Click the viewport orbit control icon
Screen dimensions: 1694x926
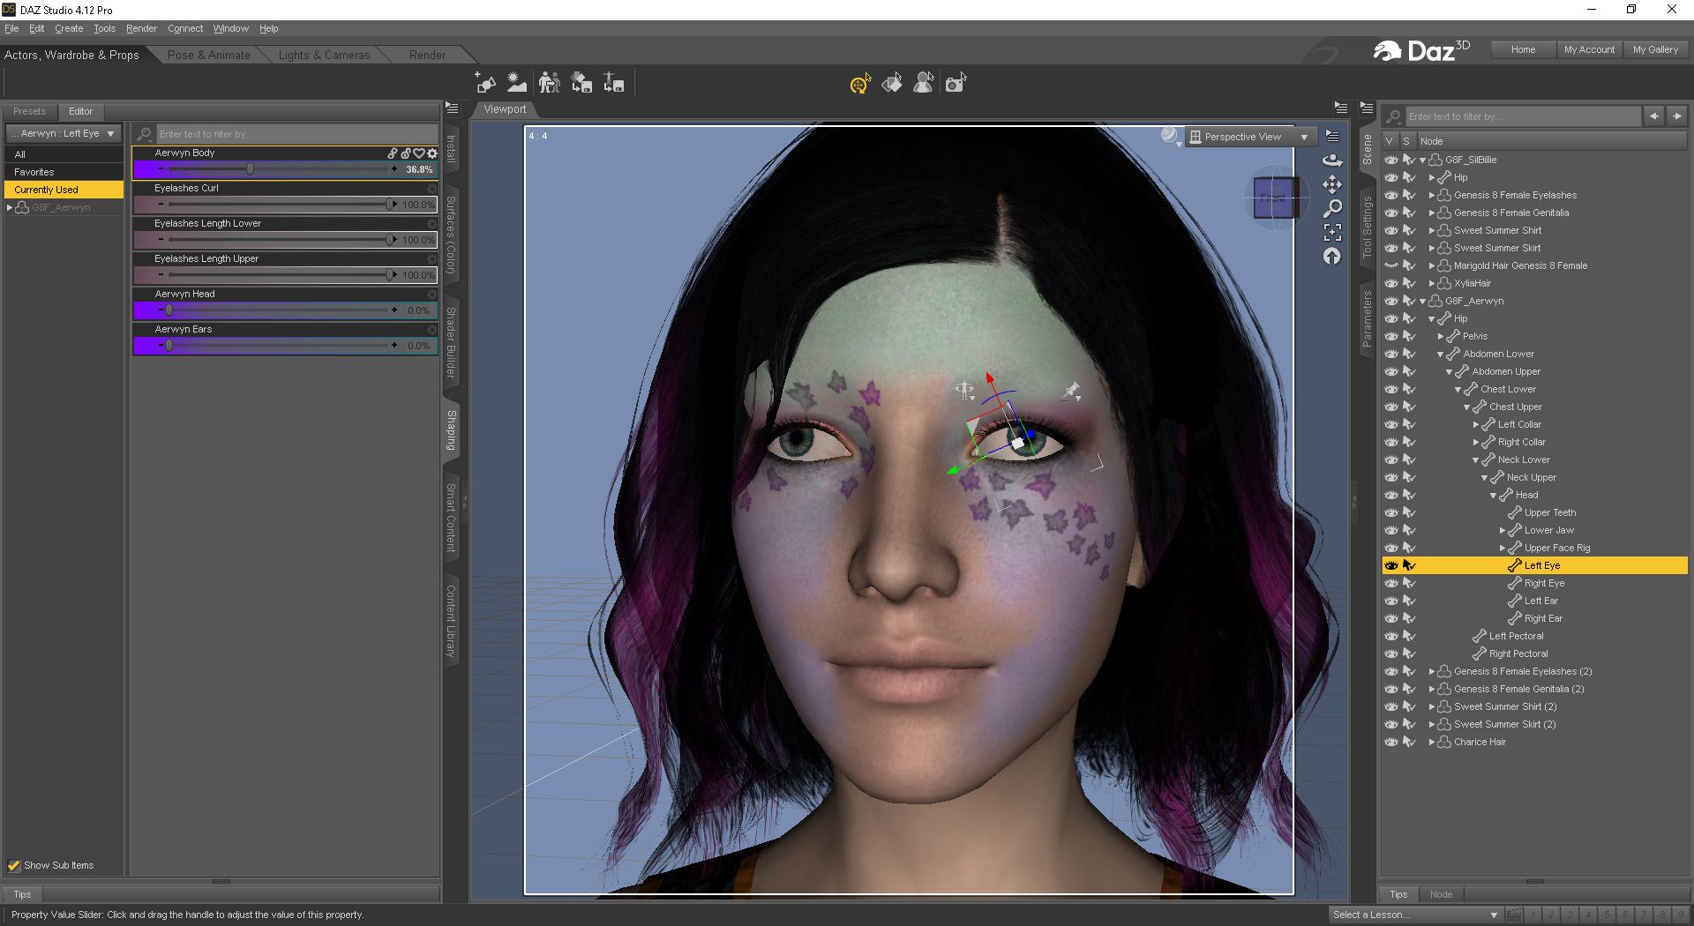(x=1332, y=161)
